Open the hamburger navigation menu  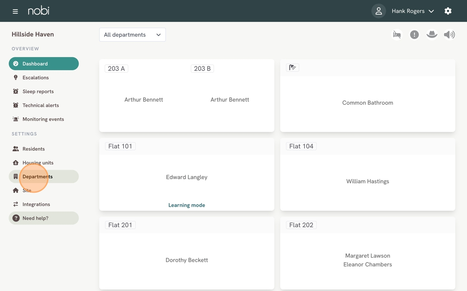point(15,11)
